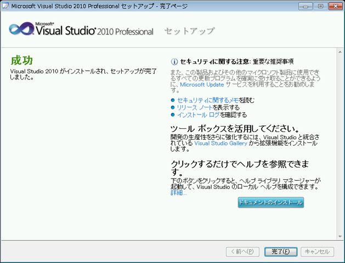Close the setup window with the X button
Viewport: 345px width, 263px height.
pyautogui.click(x=335, y=5)
